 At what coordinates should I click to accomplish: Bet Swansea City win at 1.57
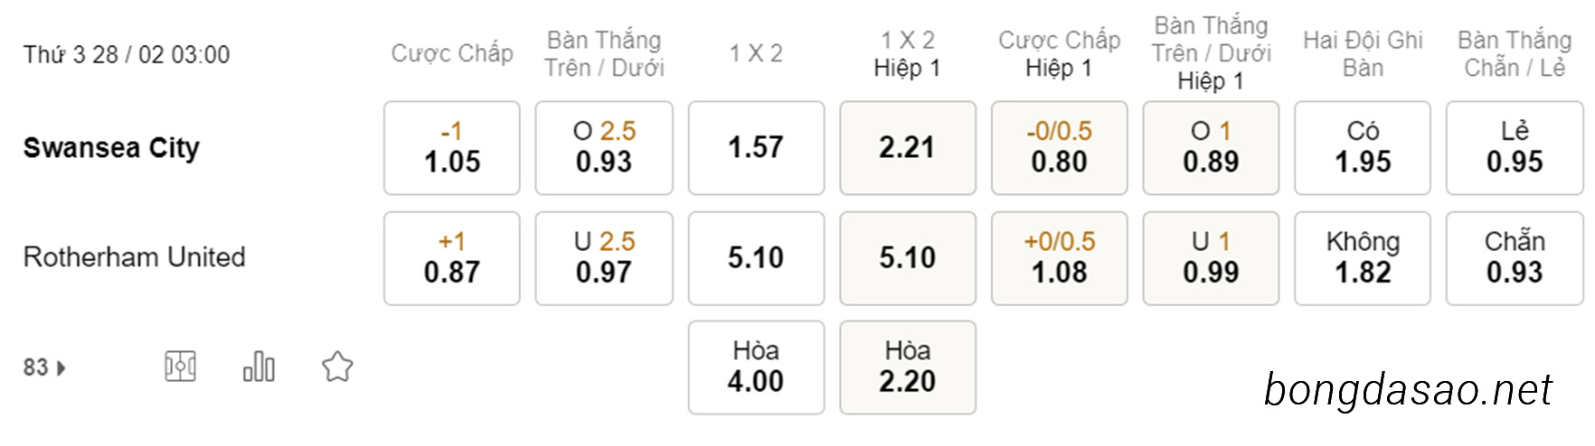(x=756, y=148)
